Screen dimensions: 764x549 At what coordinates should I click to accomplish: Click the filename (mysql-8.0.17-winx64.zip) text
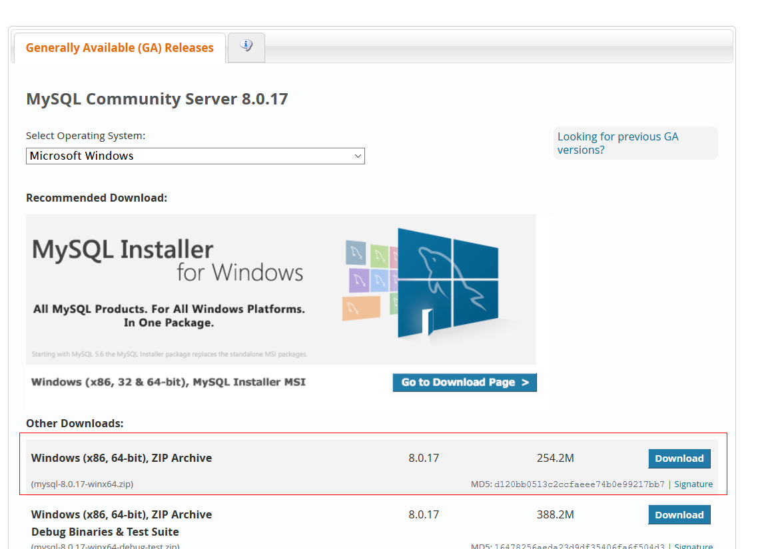(82, 484)
